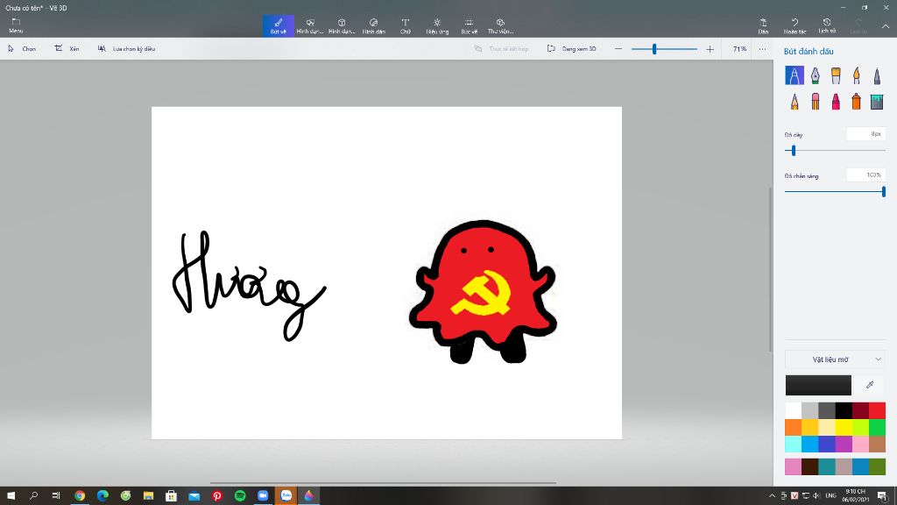Zoom in with the plus button
Screen dimensions: 897x505
[x=710, y=49]
